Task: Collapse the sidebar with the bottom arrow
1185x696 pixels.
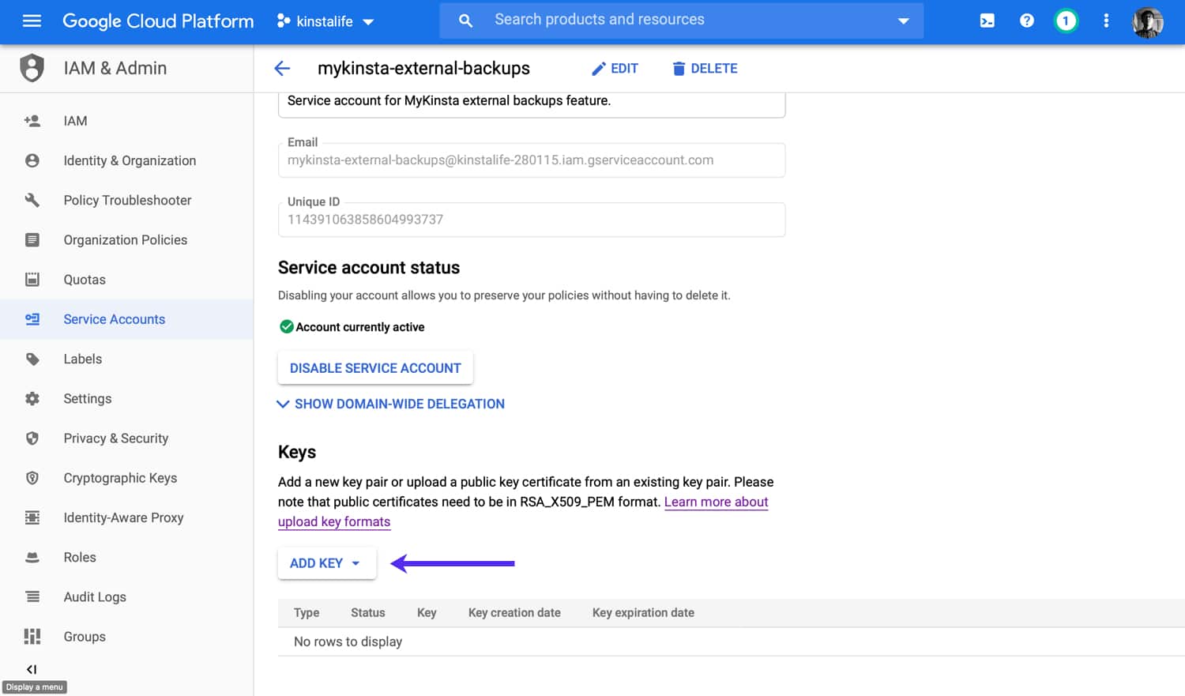Action: [x=32, y=668]
